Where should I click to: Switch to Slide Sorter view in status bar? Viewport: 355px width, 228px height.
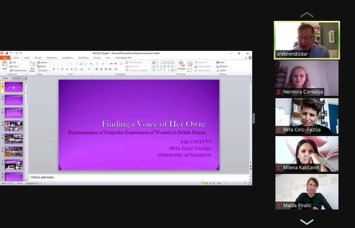(207, 184)
